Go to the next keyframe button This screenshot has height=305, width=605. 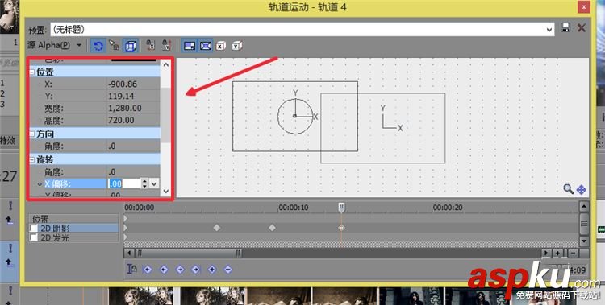point(180,270)
